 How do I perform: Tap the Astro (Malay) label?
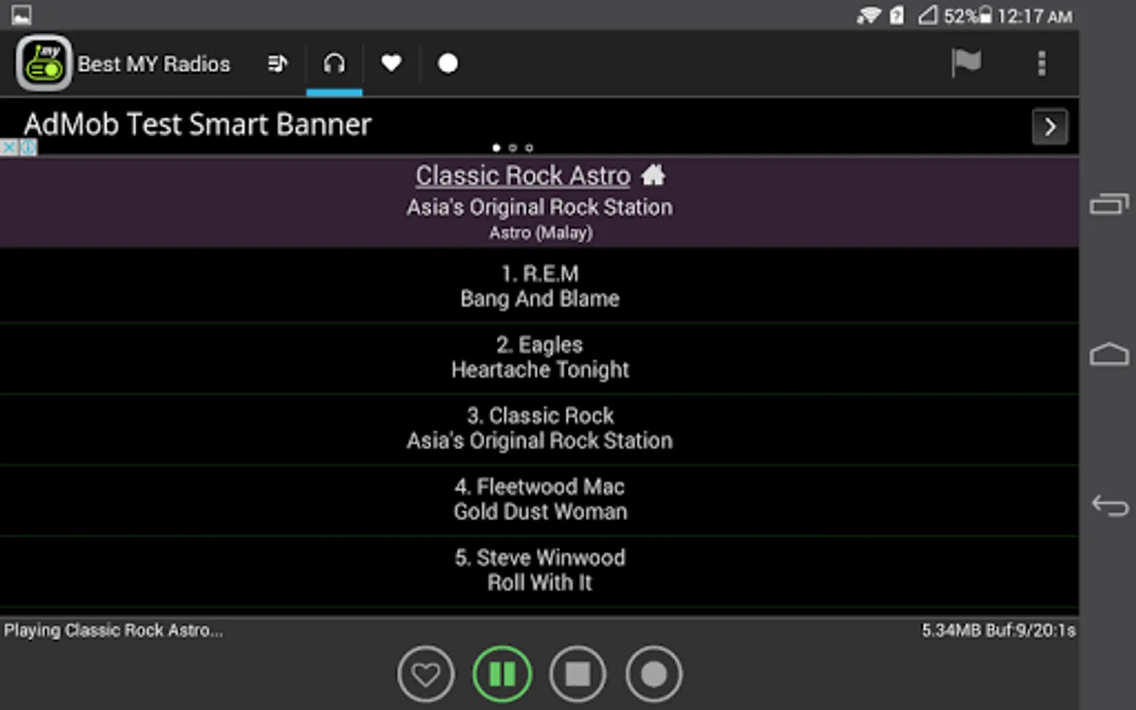(x=540, y=233)
